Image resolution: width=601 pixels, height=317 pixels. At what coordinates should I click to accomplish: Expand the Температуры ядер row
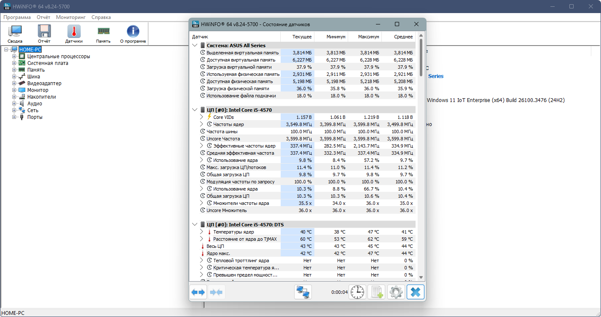pos(201,232)
